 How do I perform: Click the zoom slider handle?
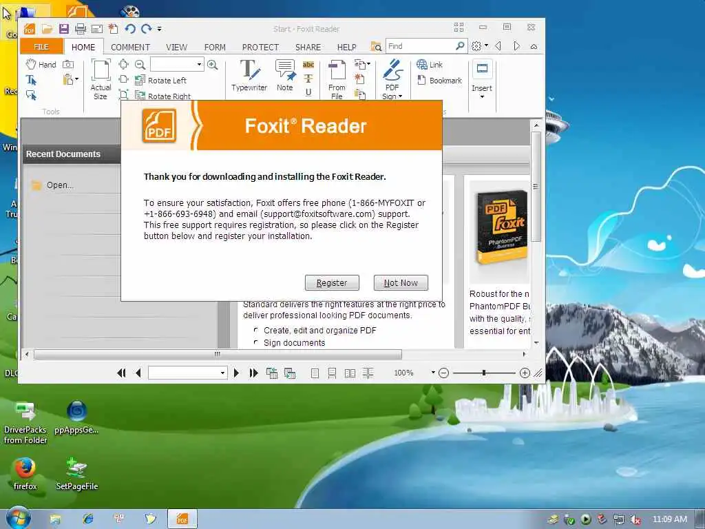coord(484,373)
